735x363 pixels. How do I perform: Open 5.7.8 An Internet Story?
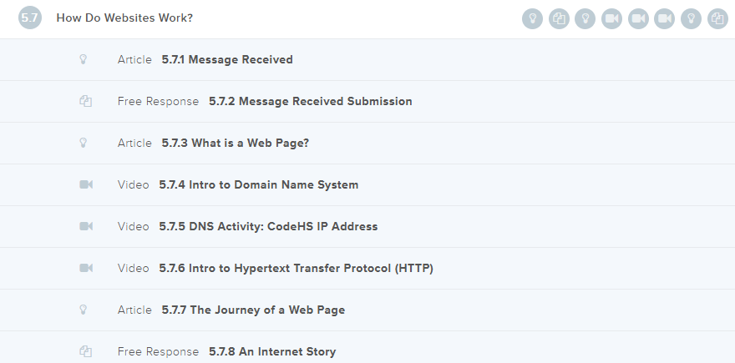click(271, 351)
